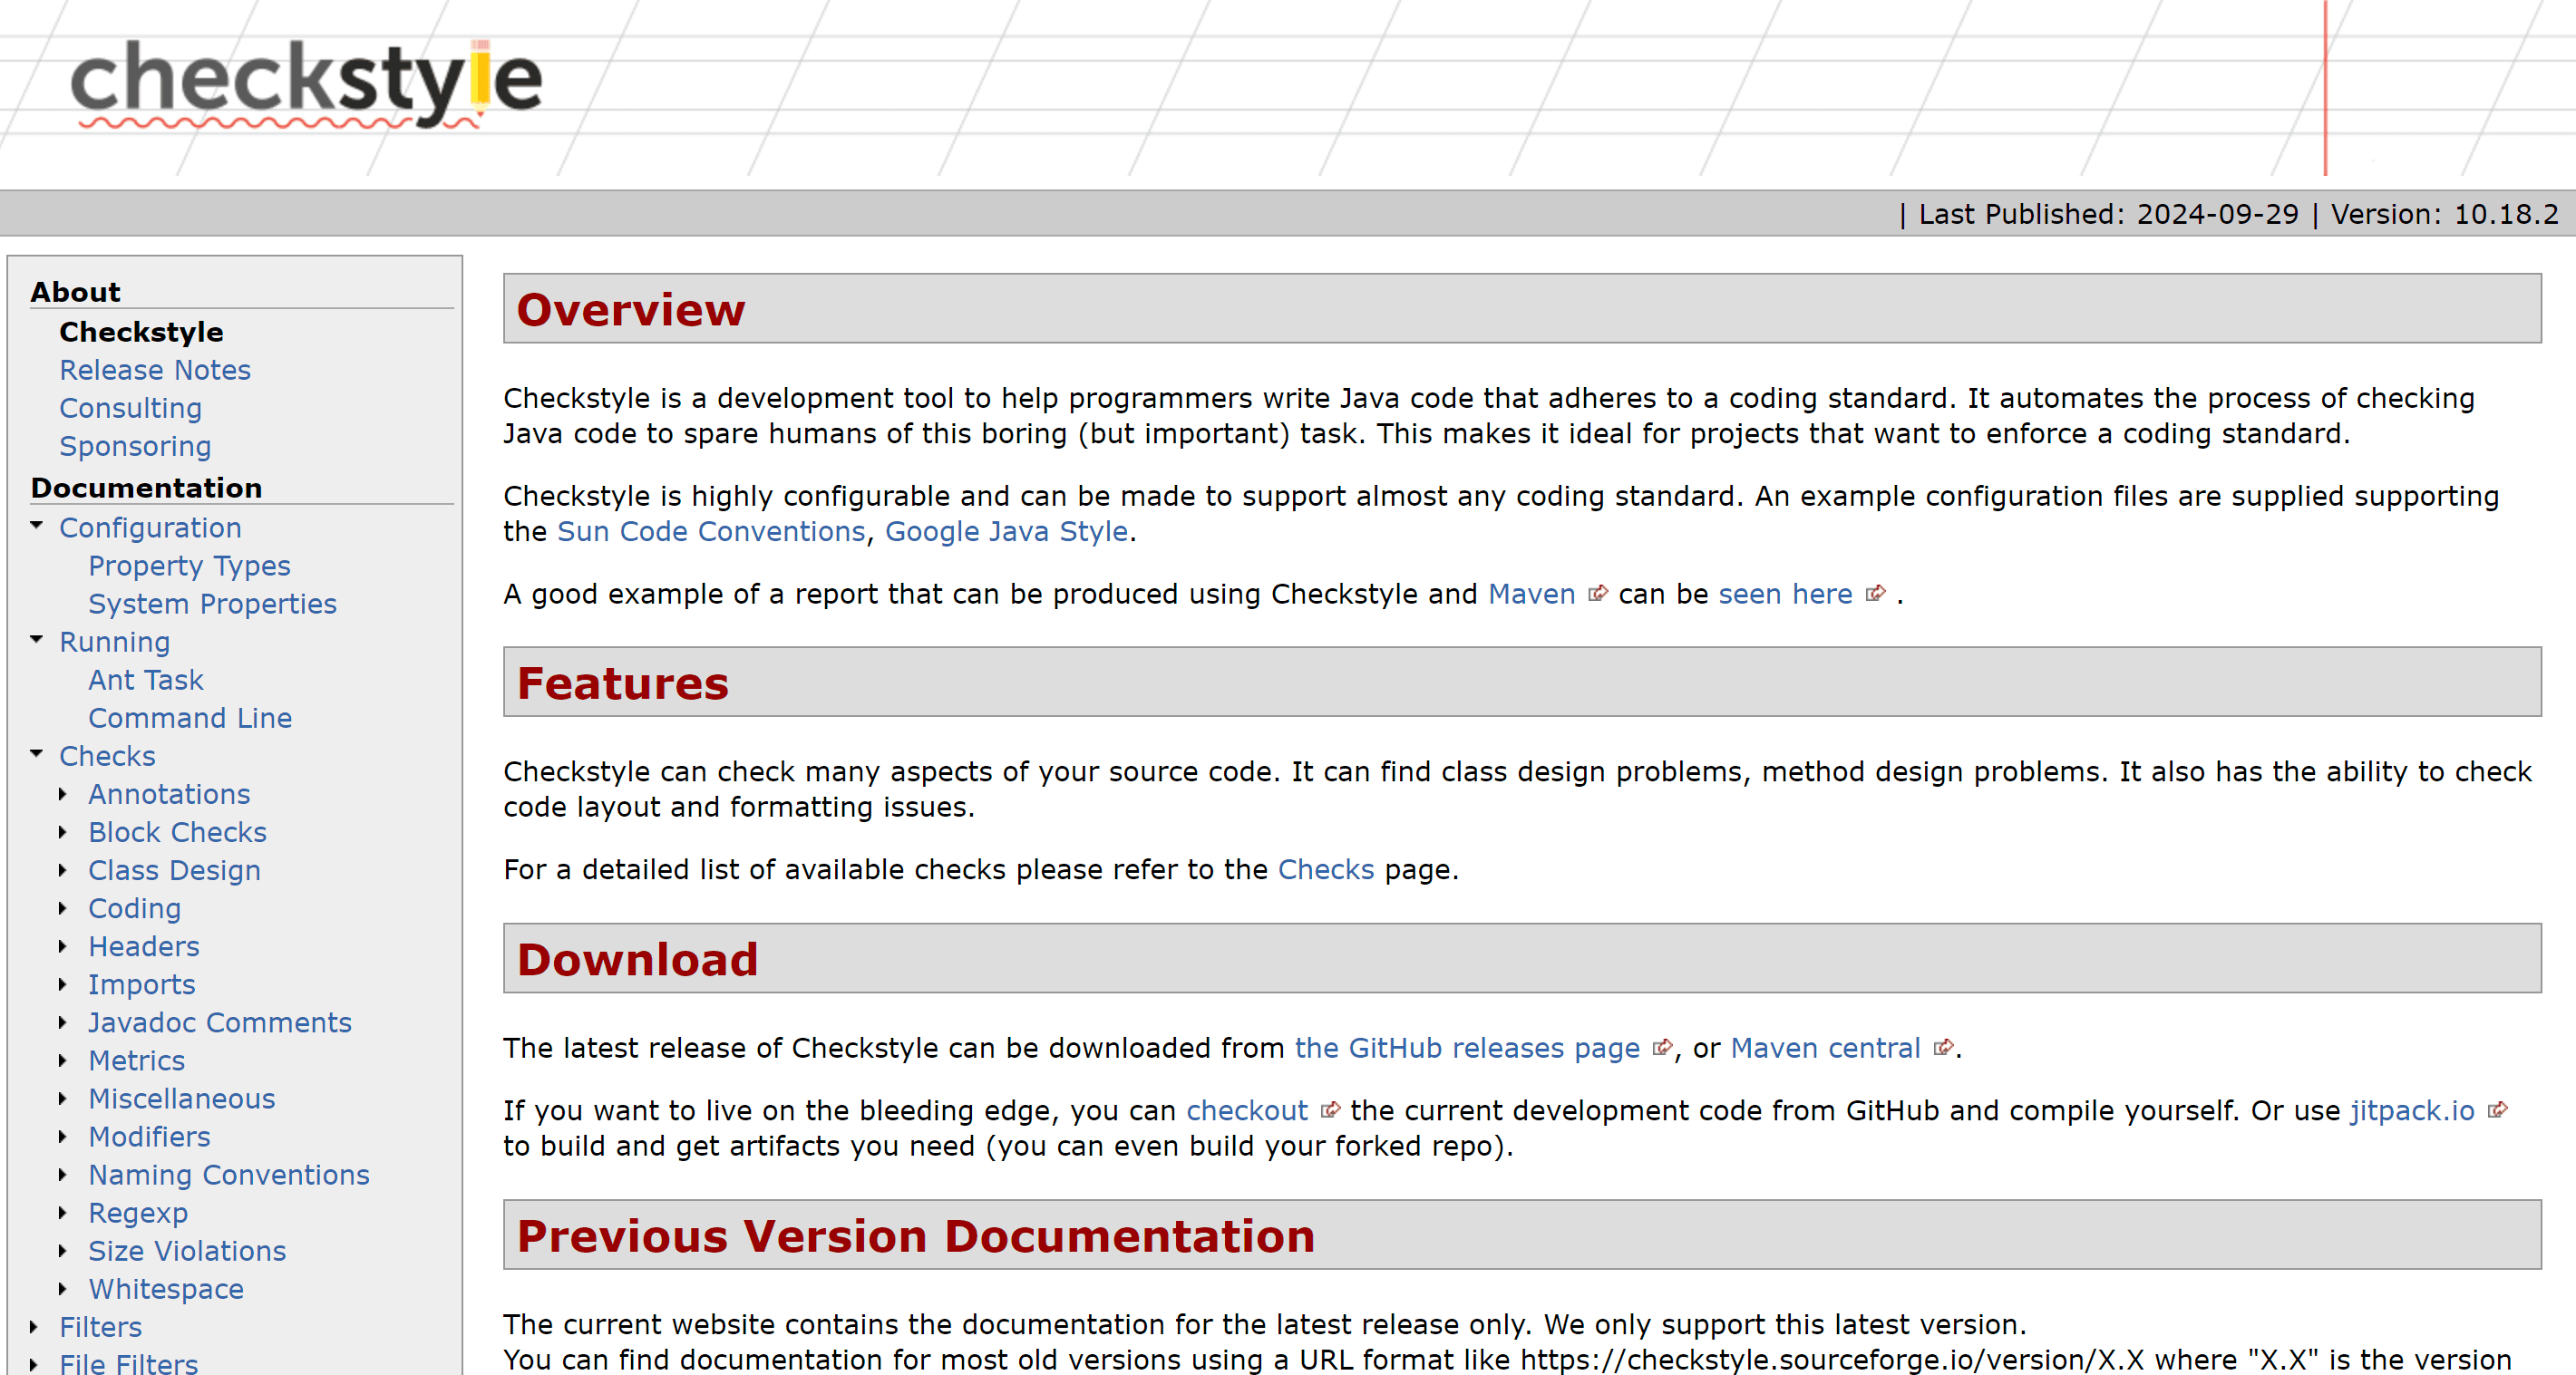The height and width of the screenshot is (1375, 2576).
Task: Open Configuration documentation in sidebar
Action: coord(150,528)
